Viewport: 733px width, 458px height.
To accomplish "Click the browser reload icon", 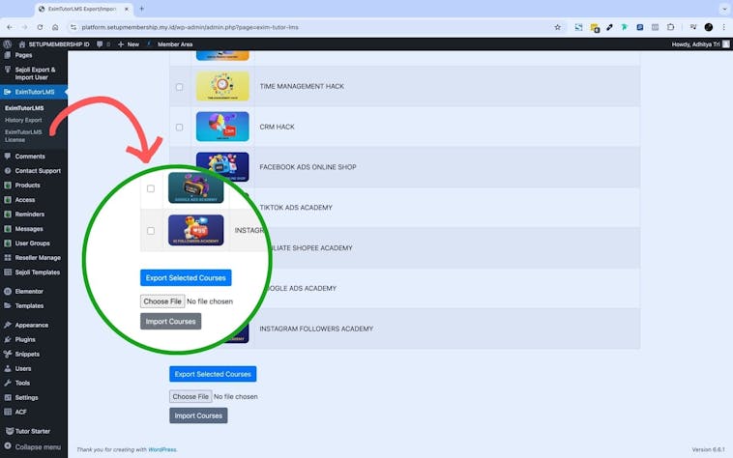I will click(38, 27).
